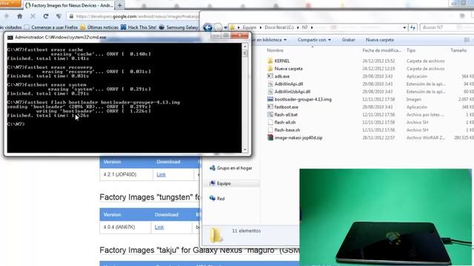Click the Disco local (C:) breadcrumb

tap(279, 27)
